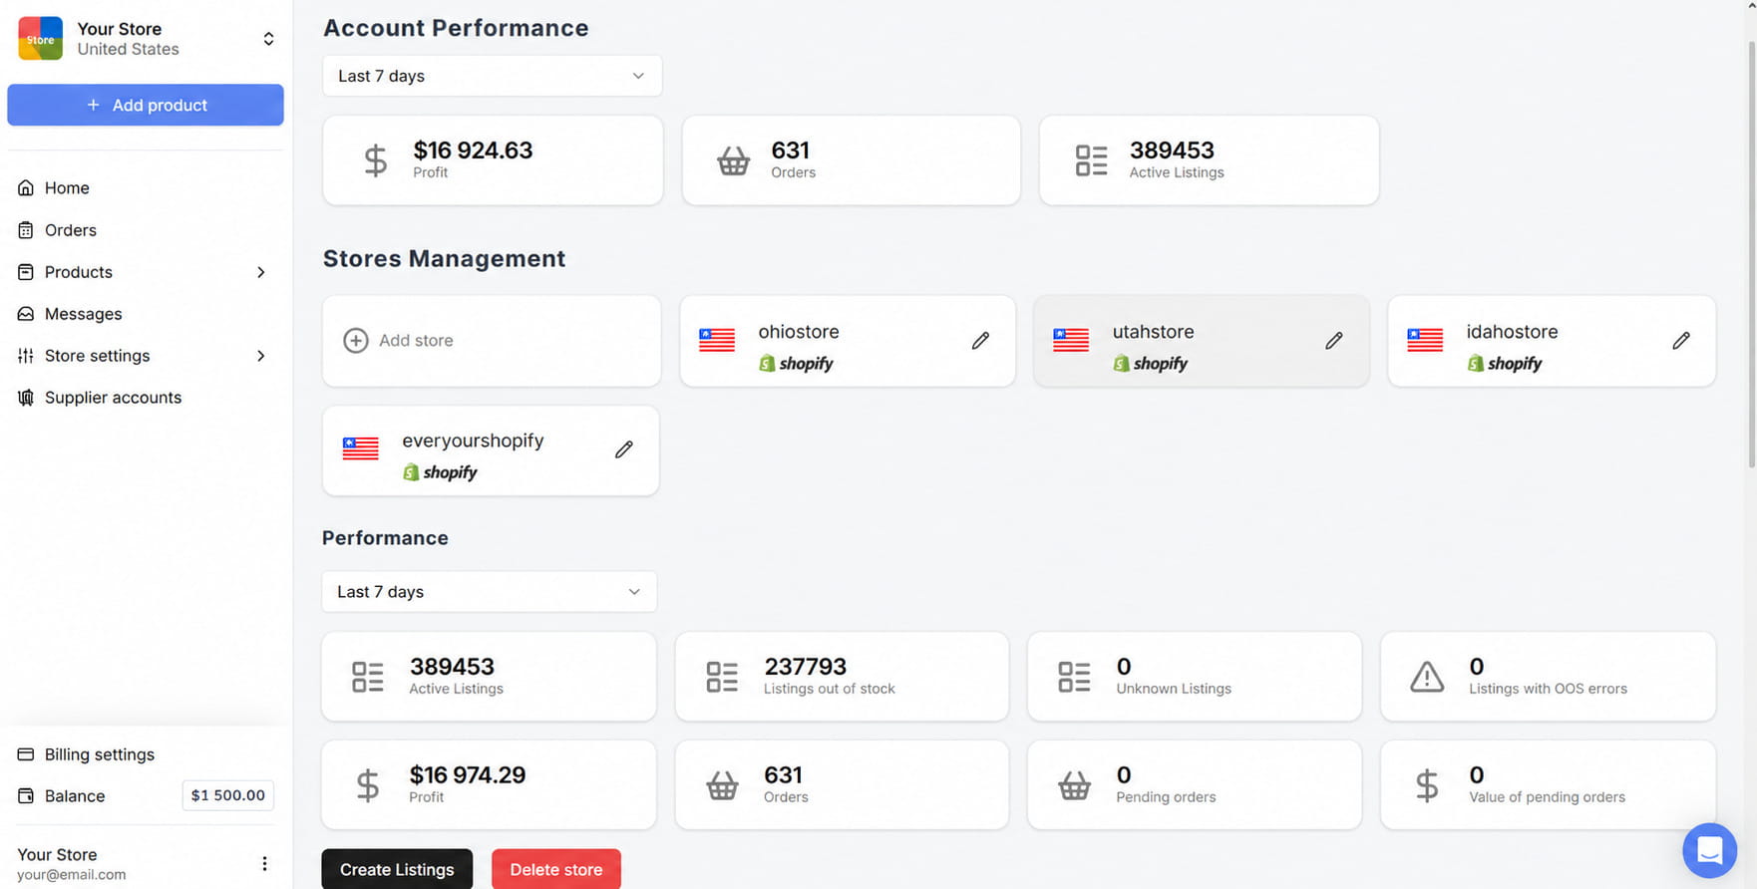The width and height of the screenshot is (1757, 889).
Task: Click the Listings out of stock icon
Action: (722, 677)
